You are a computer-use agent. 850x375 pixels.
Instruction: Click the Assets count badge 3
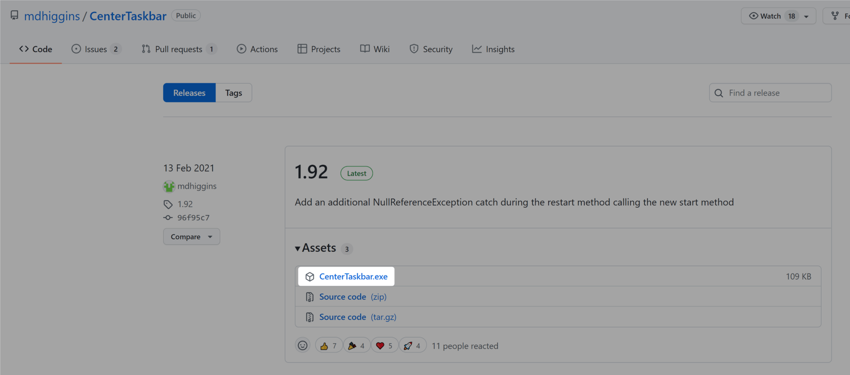point(347,249)
